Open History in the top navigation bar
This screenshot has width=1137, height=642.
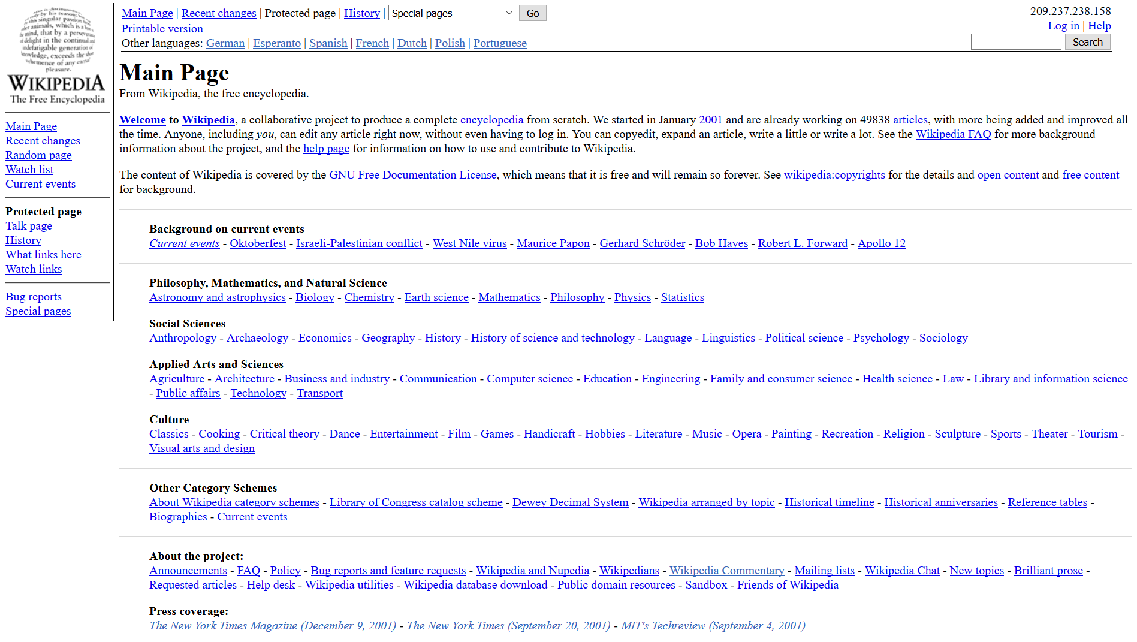click(362, 13)
